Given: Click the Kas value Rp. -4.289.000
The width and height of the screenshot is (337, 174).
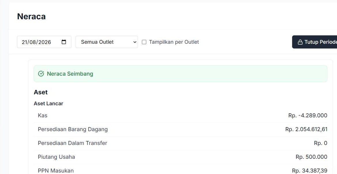Looking at the screenshot, I should 308,115.
